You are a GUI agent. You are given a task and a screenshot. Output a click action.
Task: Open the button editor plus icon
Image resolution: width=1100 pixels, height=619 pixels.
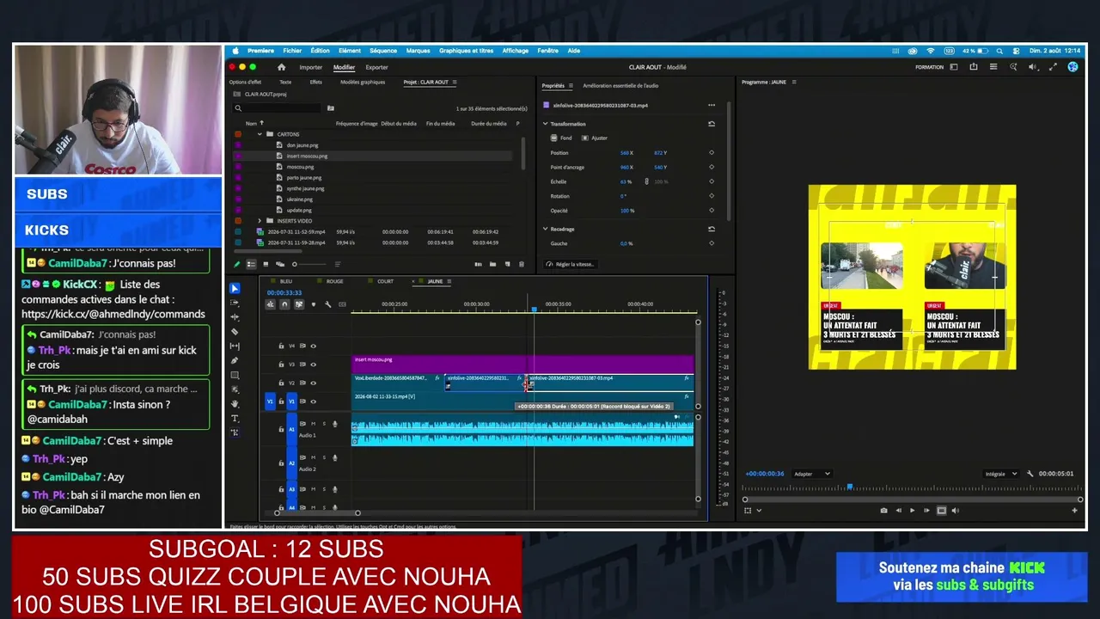point(1074,511)
